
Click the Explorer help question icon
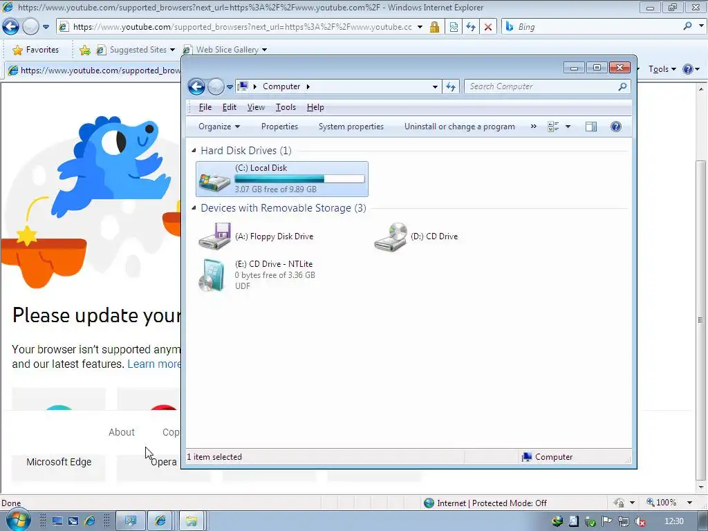click(616, 127)
